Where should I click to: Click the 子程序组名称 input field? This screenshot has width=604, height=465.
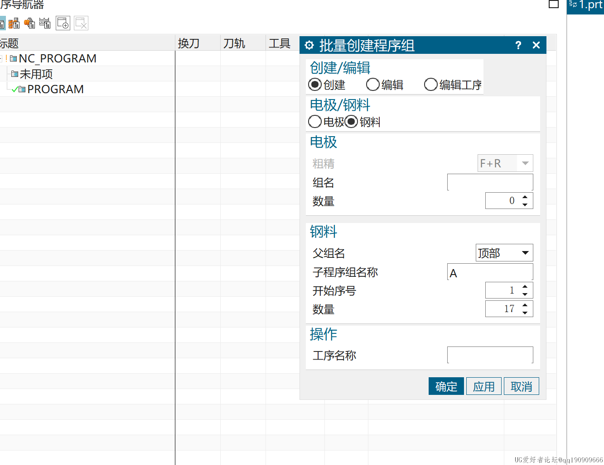point(490,272)
